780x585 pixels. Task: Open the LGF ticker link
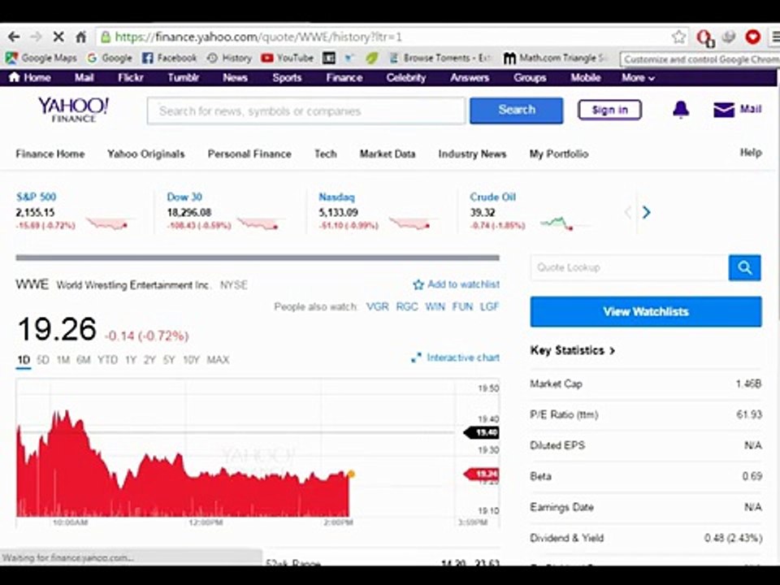point(489,306)
